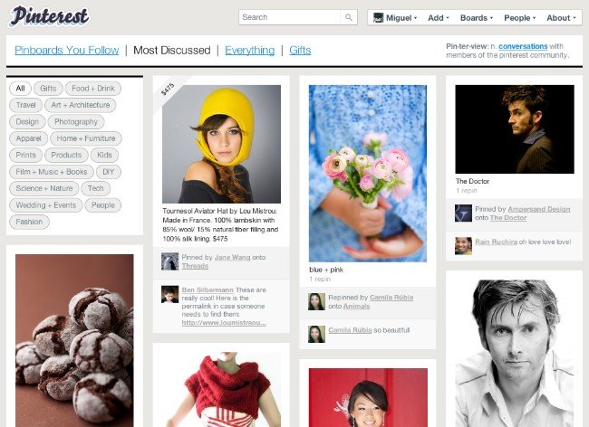Toggle the Food + Drink filter
The image size is (589, 427).
point(93,89)
